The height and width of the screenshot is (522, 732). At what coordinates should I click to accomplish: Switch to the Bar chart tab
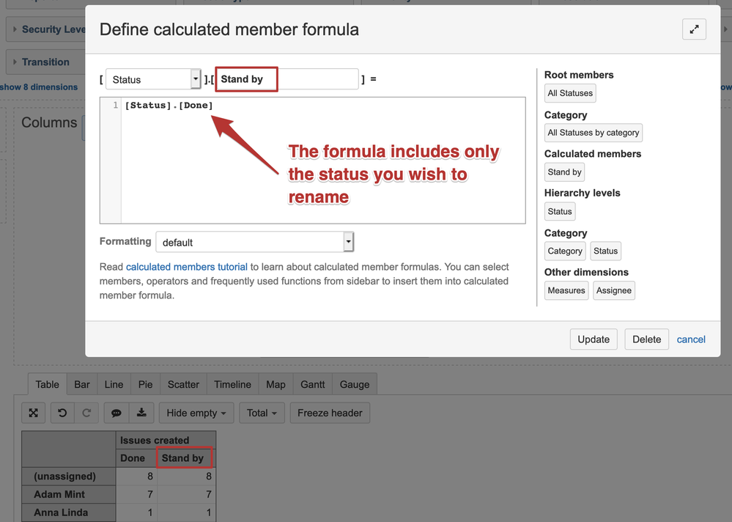point(81,384)
